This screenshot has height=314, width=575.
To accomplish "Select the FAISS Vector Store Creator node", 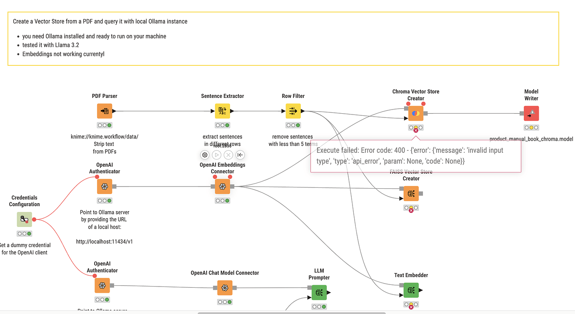I will [411, 193].
